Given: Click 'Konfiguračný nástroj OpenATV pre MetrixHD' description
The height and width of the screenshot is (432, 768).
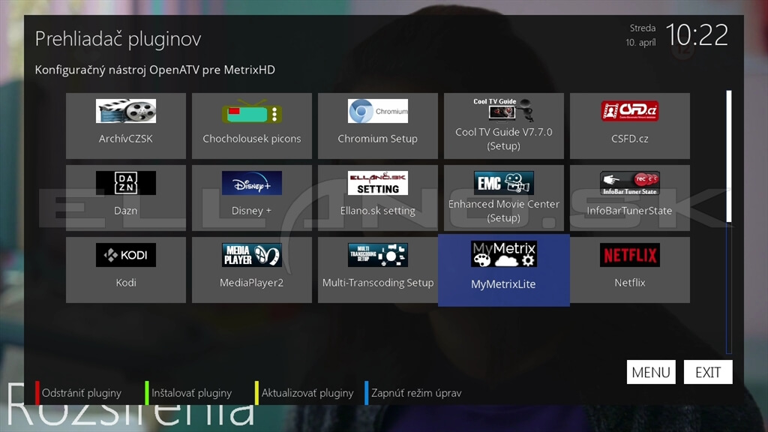Looking at the screenshot, I should click(x=154, y=70).
